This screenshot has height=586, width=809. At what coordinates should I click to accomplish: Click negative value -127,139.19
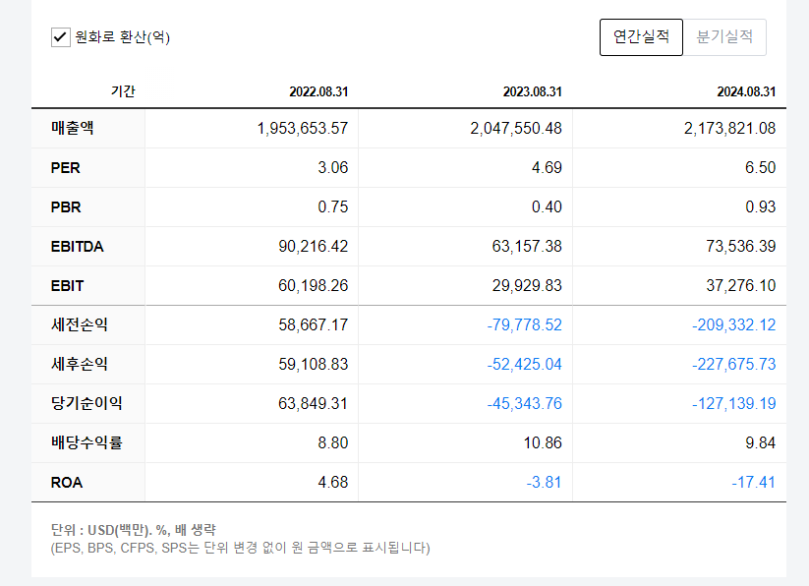[733, 403]
